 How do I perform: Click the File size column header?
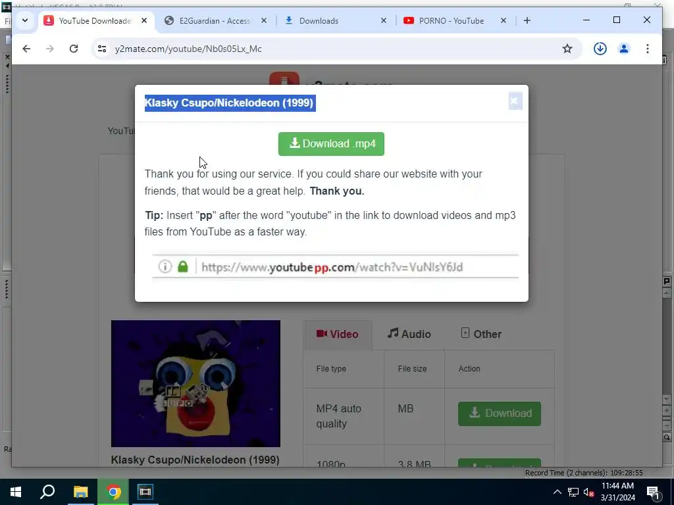click(x=412, y=368)
